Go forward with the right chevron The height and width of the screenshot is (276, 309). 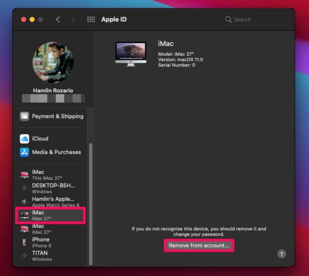pos(73,20)
